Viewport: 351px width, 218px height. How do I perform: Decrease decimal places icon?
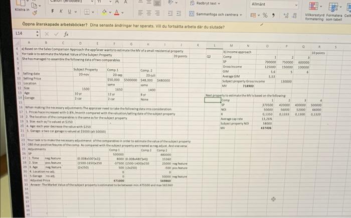click(x=294, y=16)
